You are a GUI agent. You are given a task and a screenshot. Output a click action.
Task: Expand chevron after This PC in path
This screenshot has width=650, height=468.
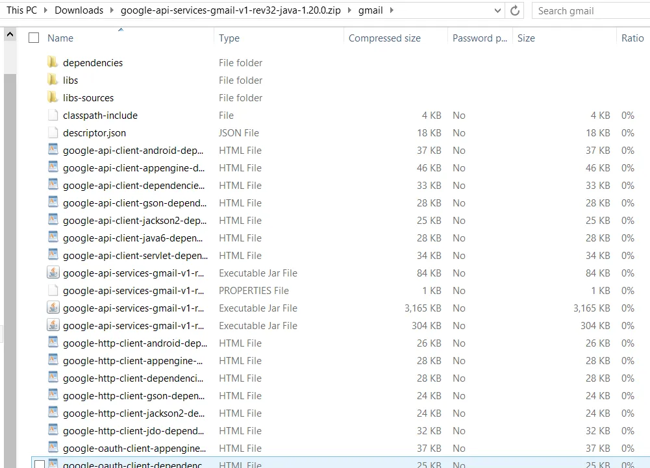pyautogui.click(x=45, y=10)
